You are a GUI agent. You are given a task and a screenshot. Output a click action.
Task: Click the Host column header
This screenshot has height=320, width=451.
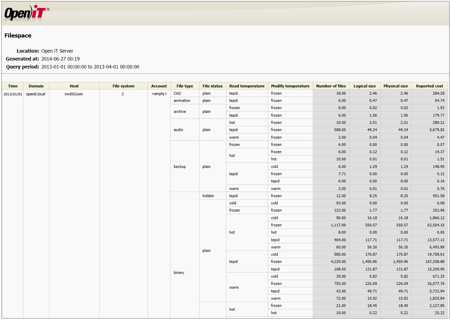click(74, 86)
